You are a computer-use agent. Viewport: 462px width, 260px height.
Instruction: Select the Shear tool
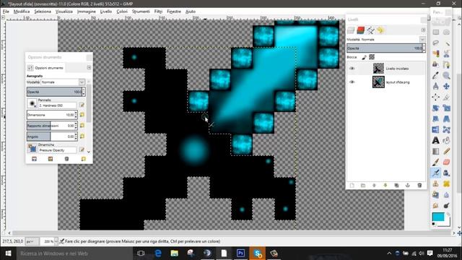click(x=436, y=118)
